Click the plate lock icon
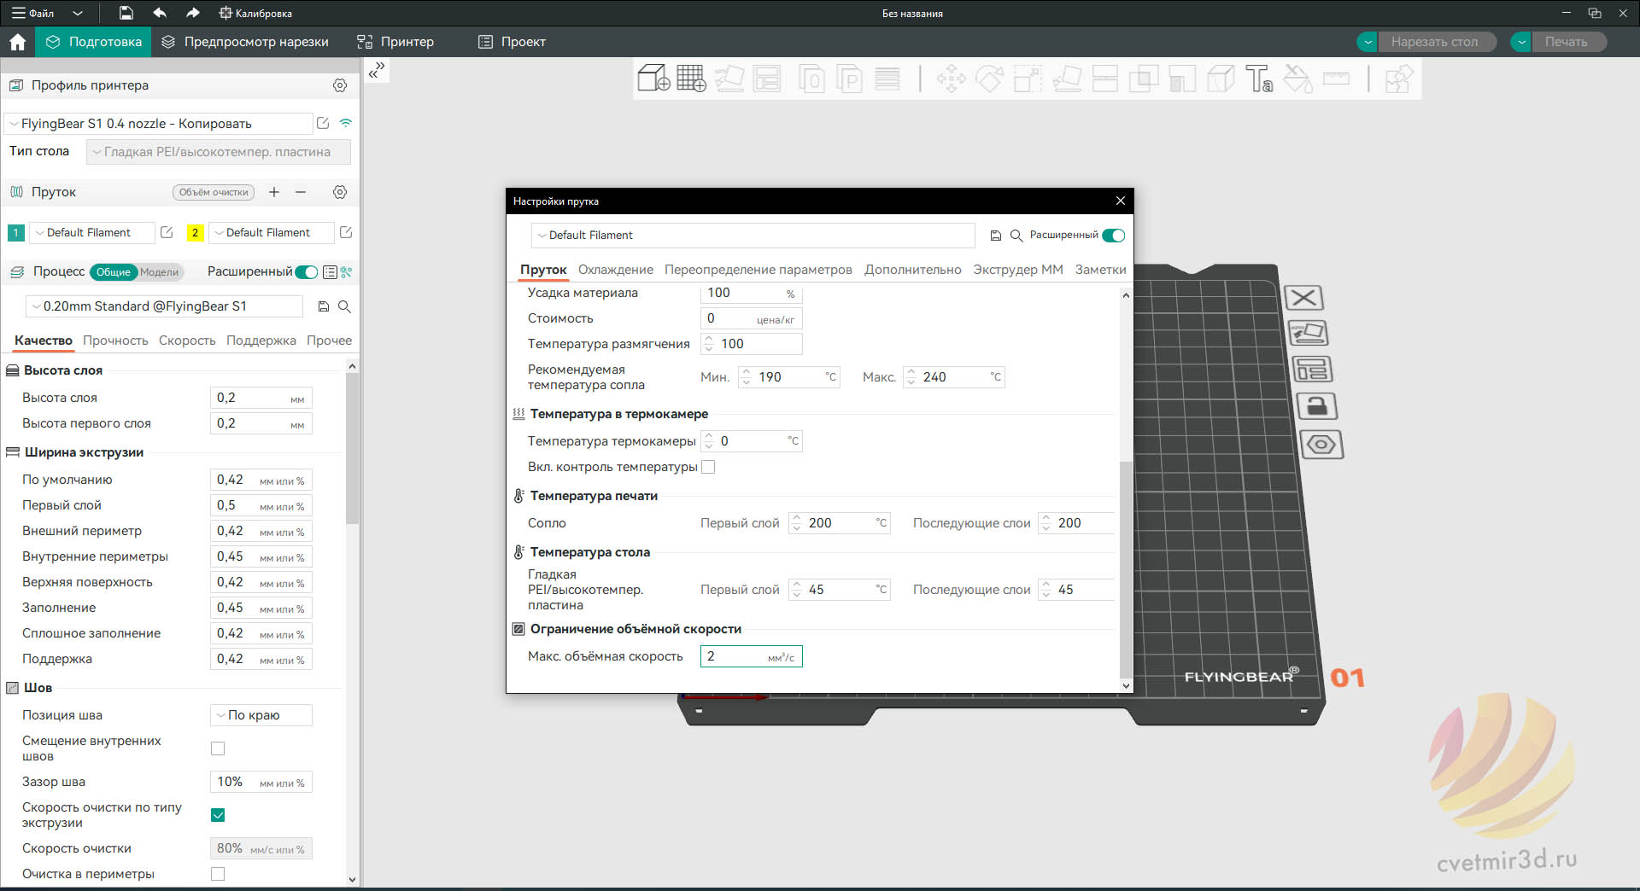Screen dimensions: 1640x891 tap(1317, 406)
